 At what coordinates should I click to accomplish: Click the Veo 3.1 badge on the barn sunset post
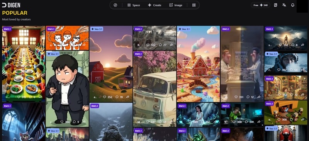[97, 29]
